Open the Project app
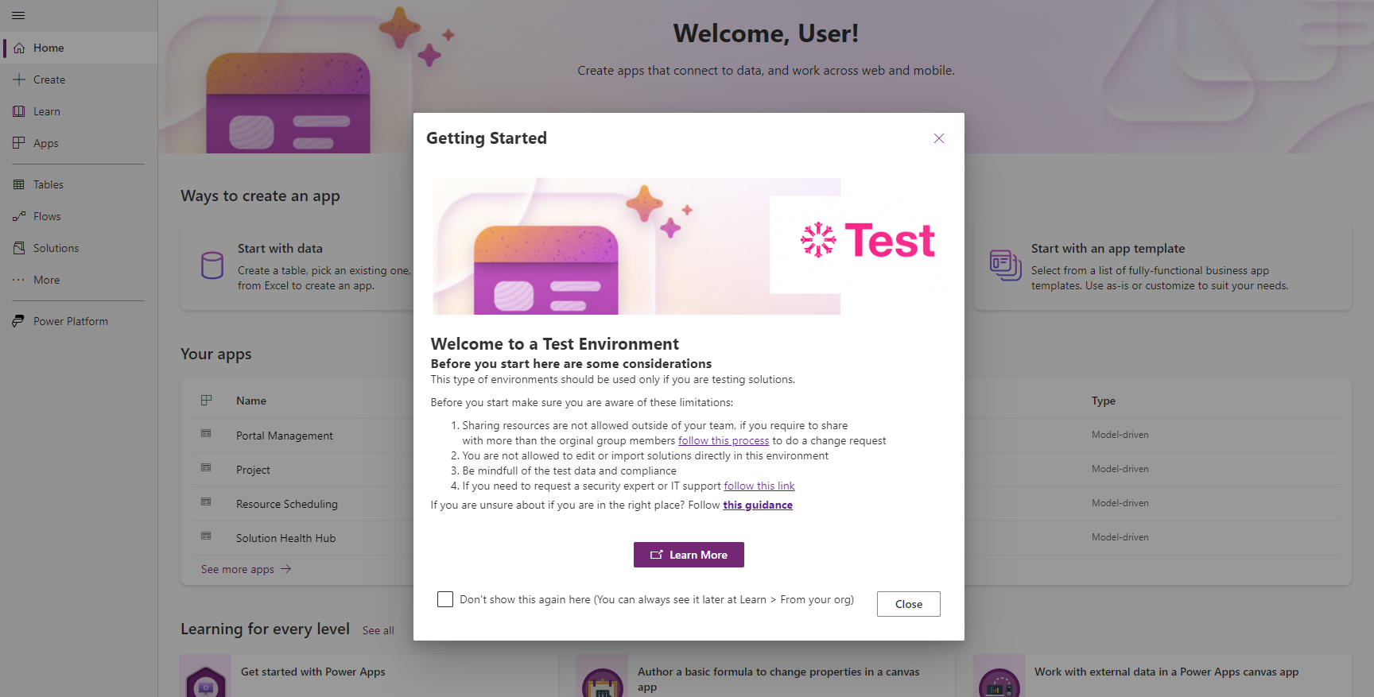1374x697 pixels. (253, 470)
